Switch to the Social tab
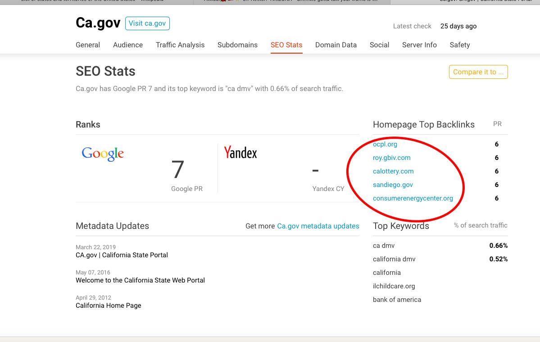 tap(380, 45)
